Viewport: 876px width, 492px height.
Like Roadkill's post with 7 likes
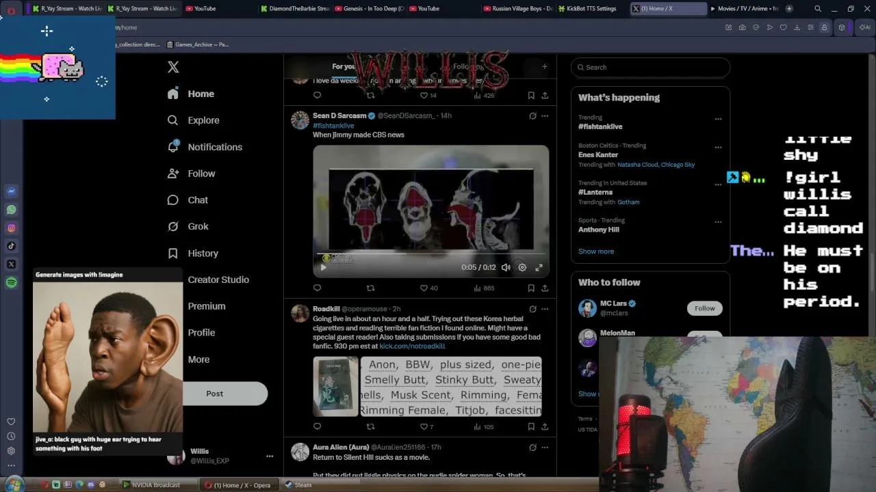pyautogui.click(x=426, y=426)
